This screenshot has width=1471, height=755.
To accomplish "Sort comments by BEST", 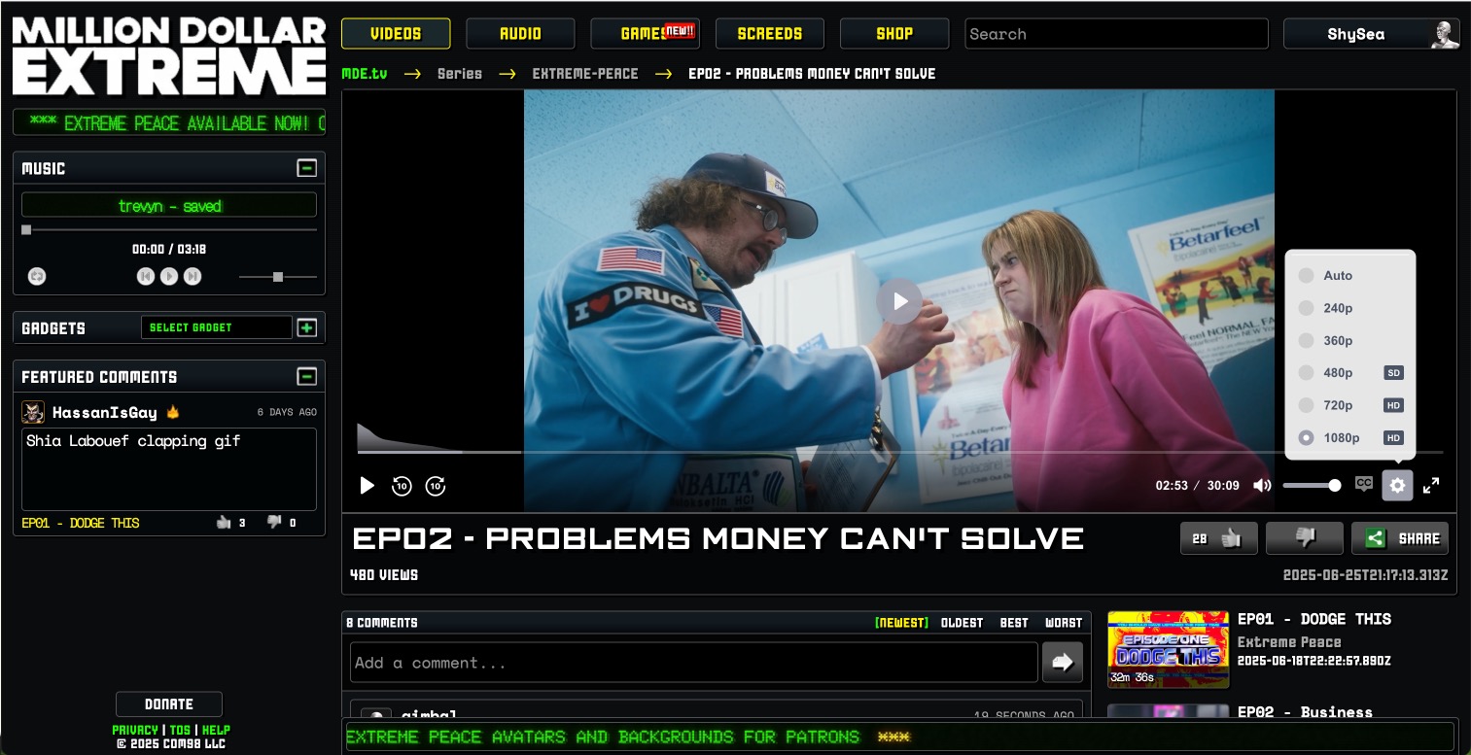I will coord(1014,623).
